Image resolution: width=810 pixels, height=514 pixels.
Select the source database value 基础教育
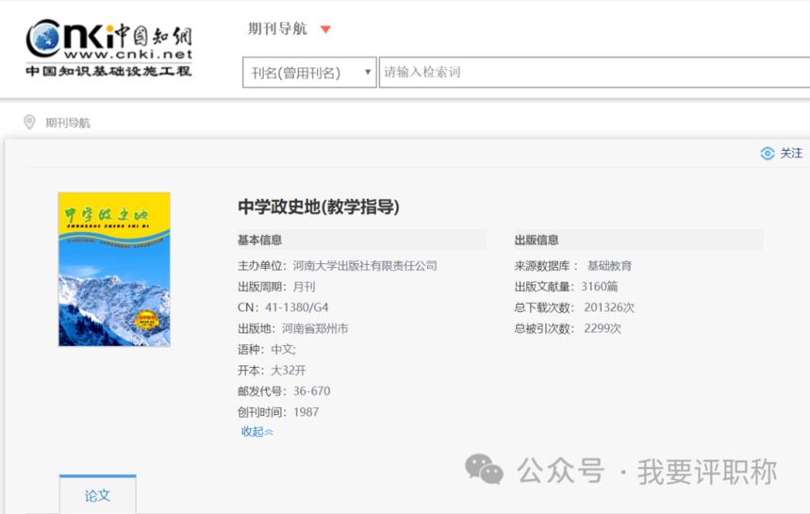(x=609, y=266)
